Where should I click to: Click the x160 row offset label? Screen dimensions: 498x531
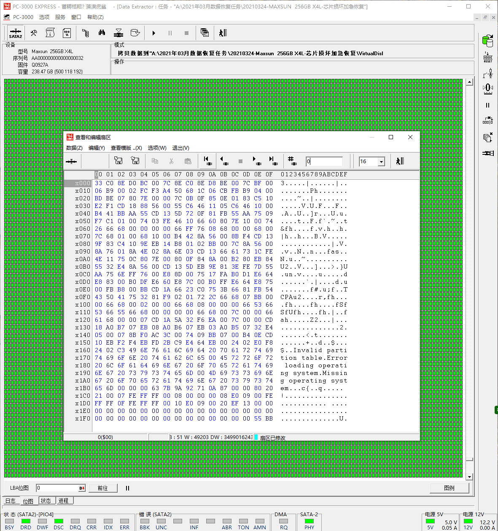click(x=83, y=350)
